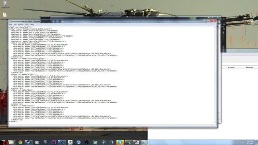Click the Material Name="Head" line
The height and width of the screenshot is (145, 258).
pyautogui.click(x=23, y=106)
